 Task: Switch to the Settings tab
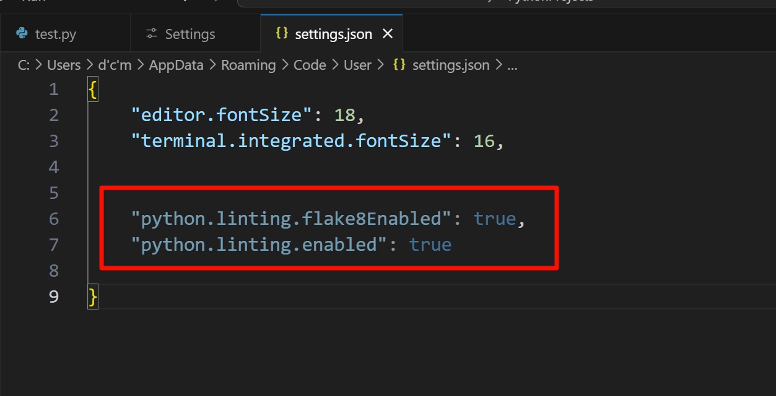(x=189, y=34)
